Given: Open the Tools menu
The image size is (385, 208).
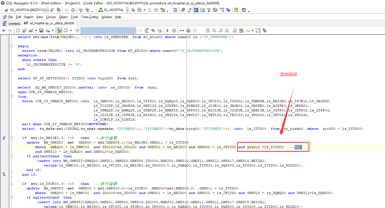Looking at the screenshot, I should click(x=74, y=17).
